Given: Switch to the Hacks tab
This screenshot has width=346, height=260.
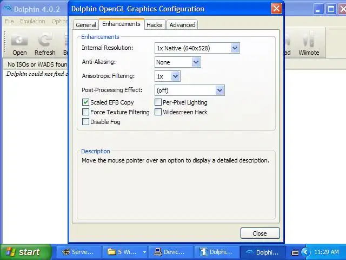Looking at the screenshot, I should click(154, 25).
